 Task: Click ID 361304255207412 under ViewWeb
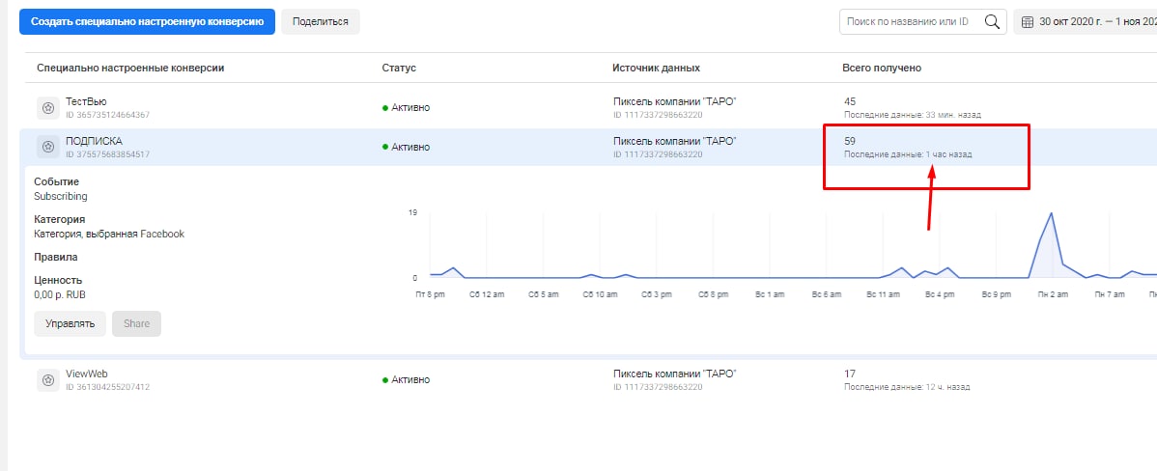pos(108,387)
